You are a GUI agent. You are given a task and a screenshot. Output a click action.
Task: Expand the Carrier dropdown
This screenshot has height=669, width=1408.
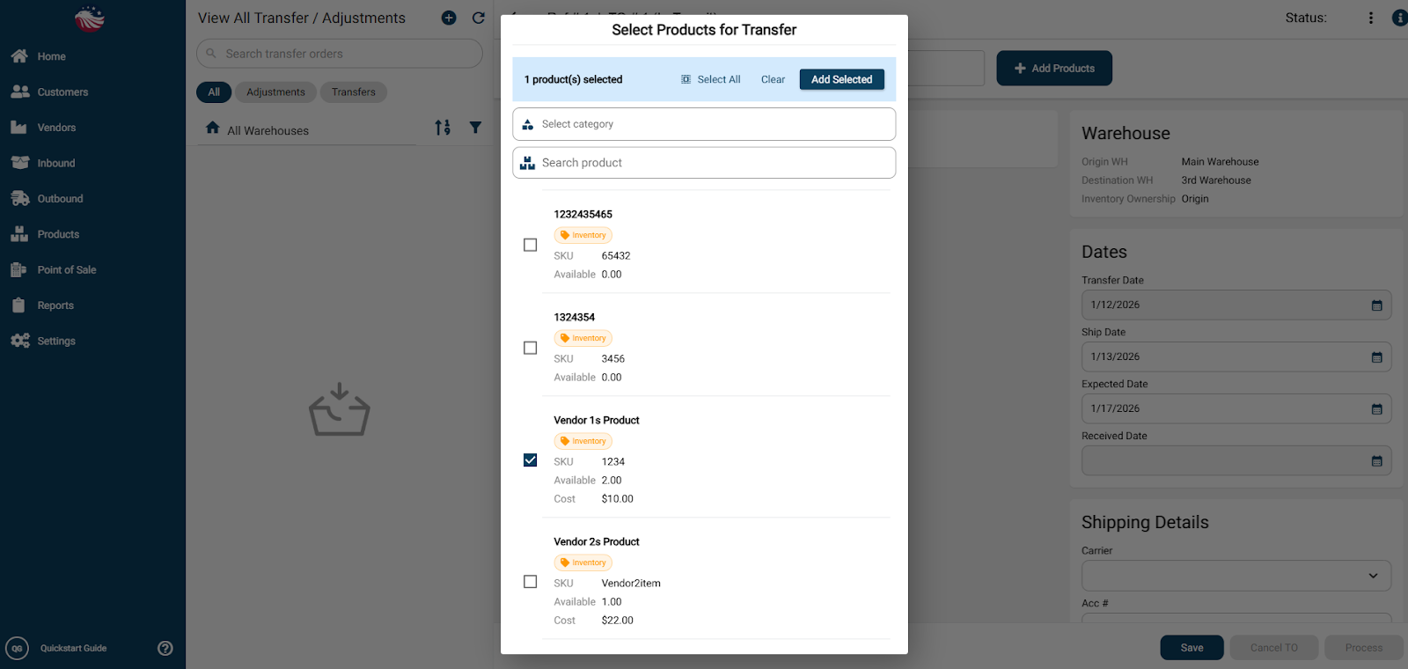pos(1236,576)
